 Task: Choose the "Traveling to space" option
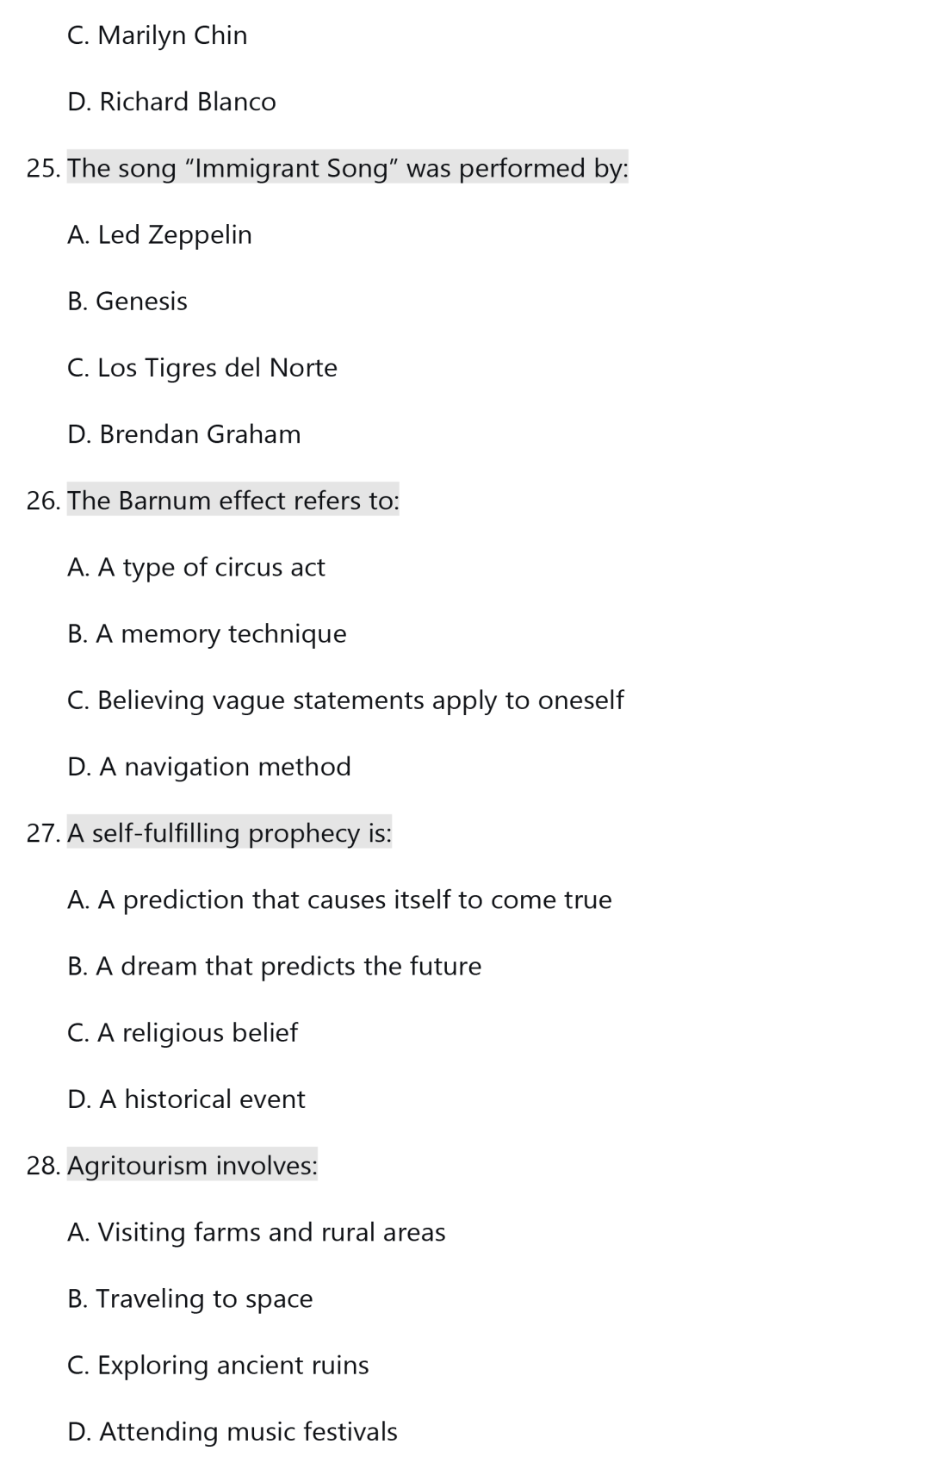[189, 1298]
